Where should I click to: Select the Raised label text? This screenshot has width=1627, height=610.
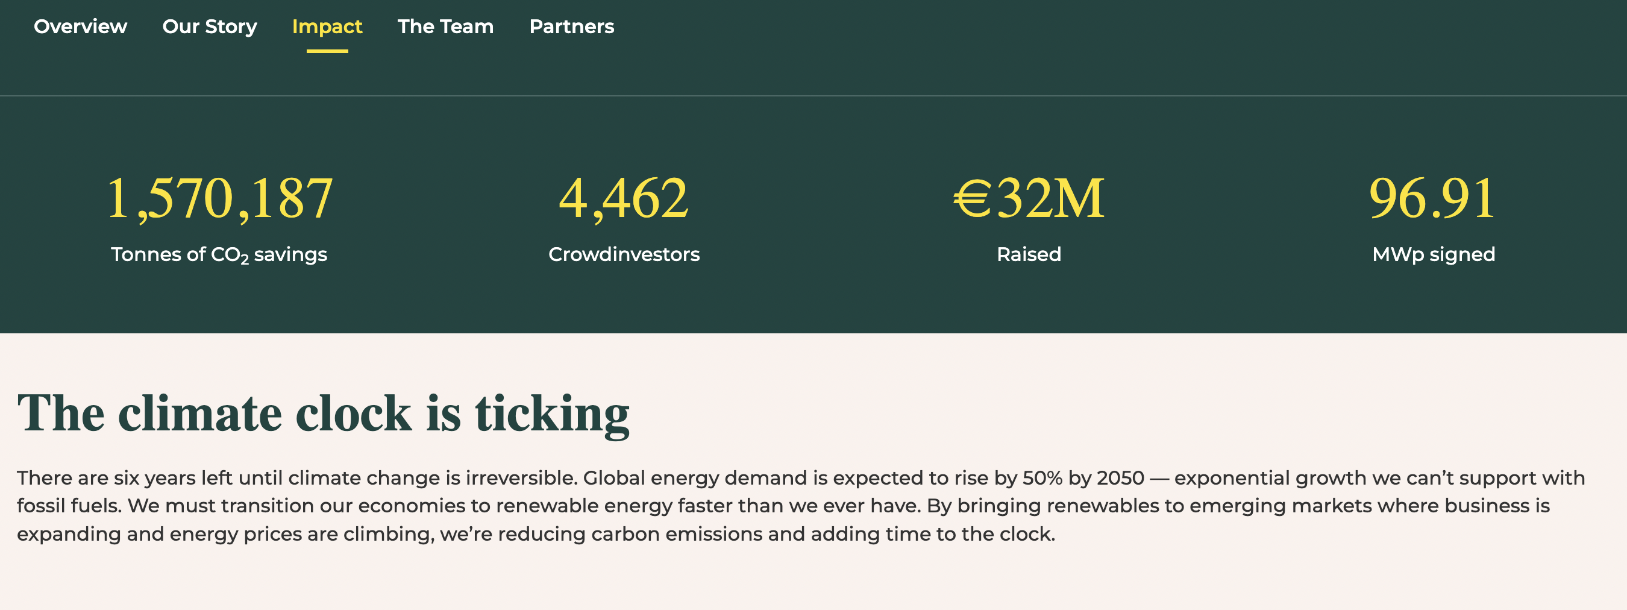tap(1029, 254)
